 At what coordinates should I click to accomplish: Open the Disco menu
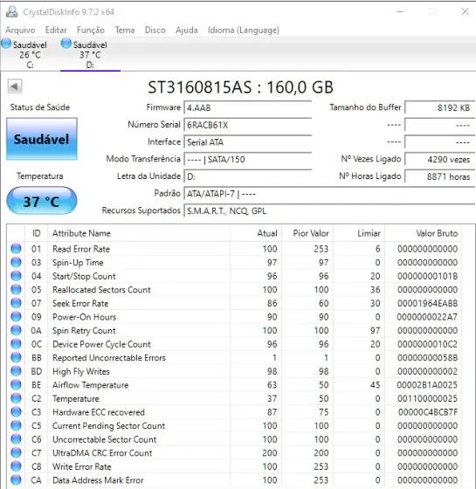point(155,31)
